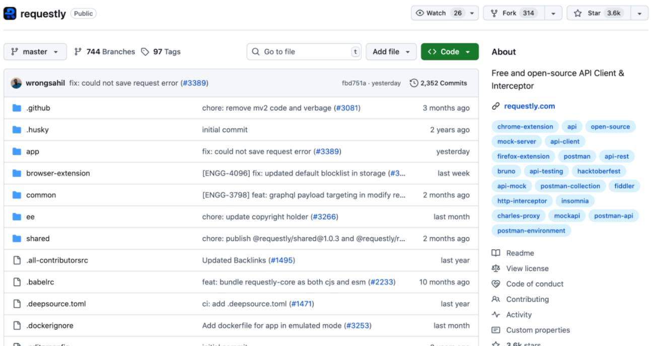Open pull request #1495 link
Screen dimensions: 651x346
point(281,260)
